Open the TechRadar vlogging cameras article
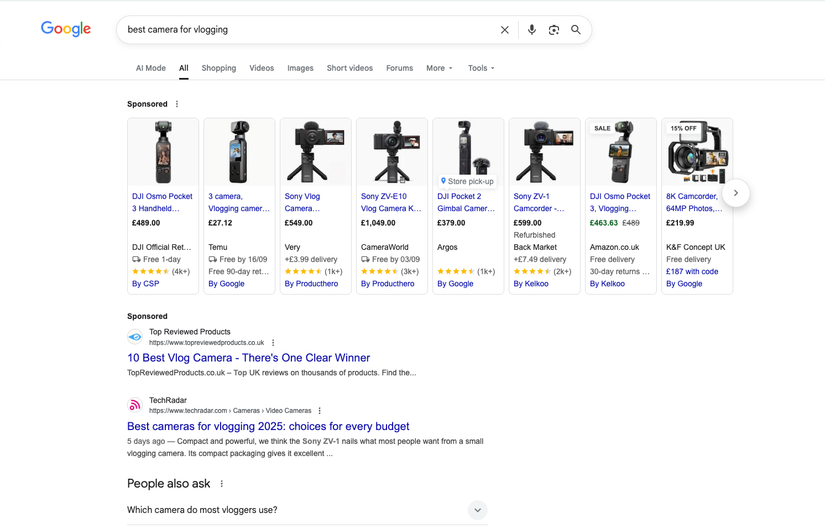The image size is (825, 529). [x=268, y=426]
